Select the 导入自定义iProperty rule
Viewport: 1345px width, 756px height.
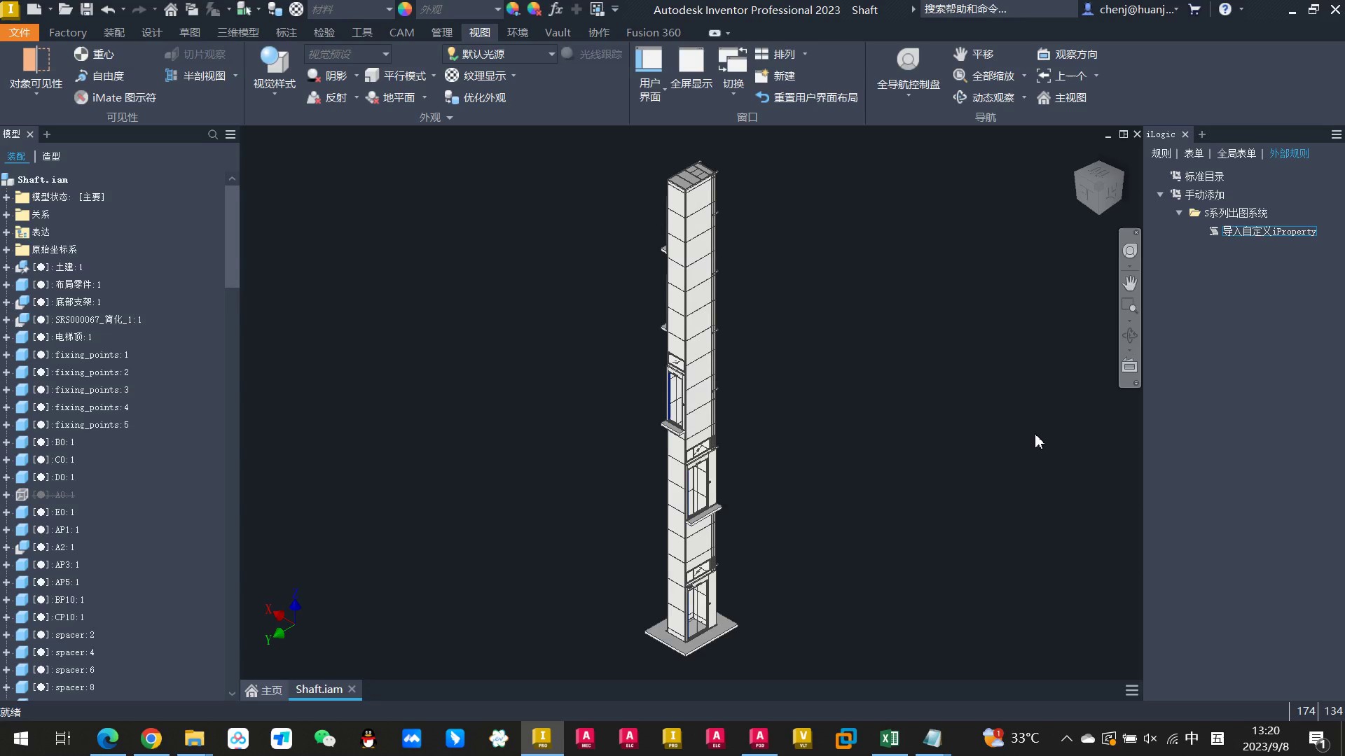[1269, 231]
